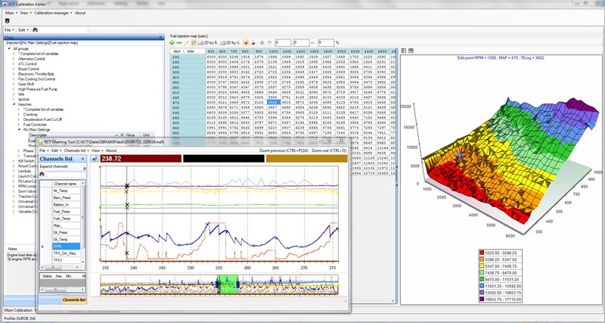Click the binoculars icon in Channels list panel

(x=42, y=175)
